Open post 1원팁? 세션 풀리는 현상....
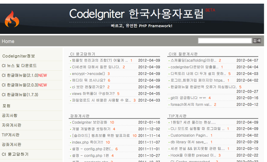 193,122
